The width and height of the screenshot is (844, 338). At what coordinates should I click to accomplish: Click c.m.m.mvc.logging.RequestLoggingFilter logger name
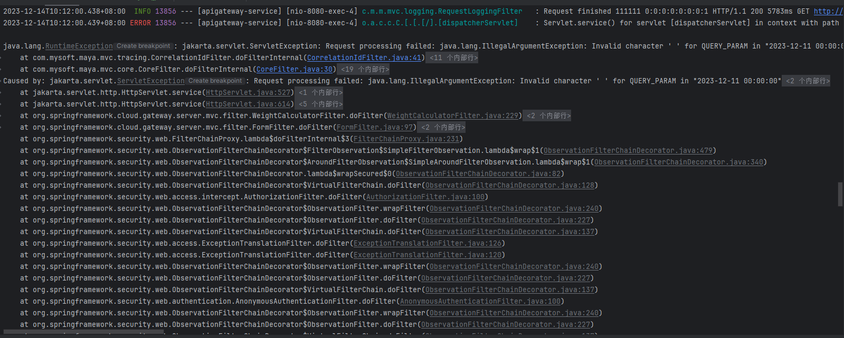[x=442, y=11]
